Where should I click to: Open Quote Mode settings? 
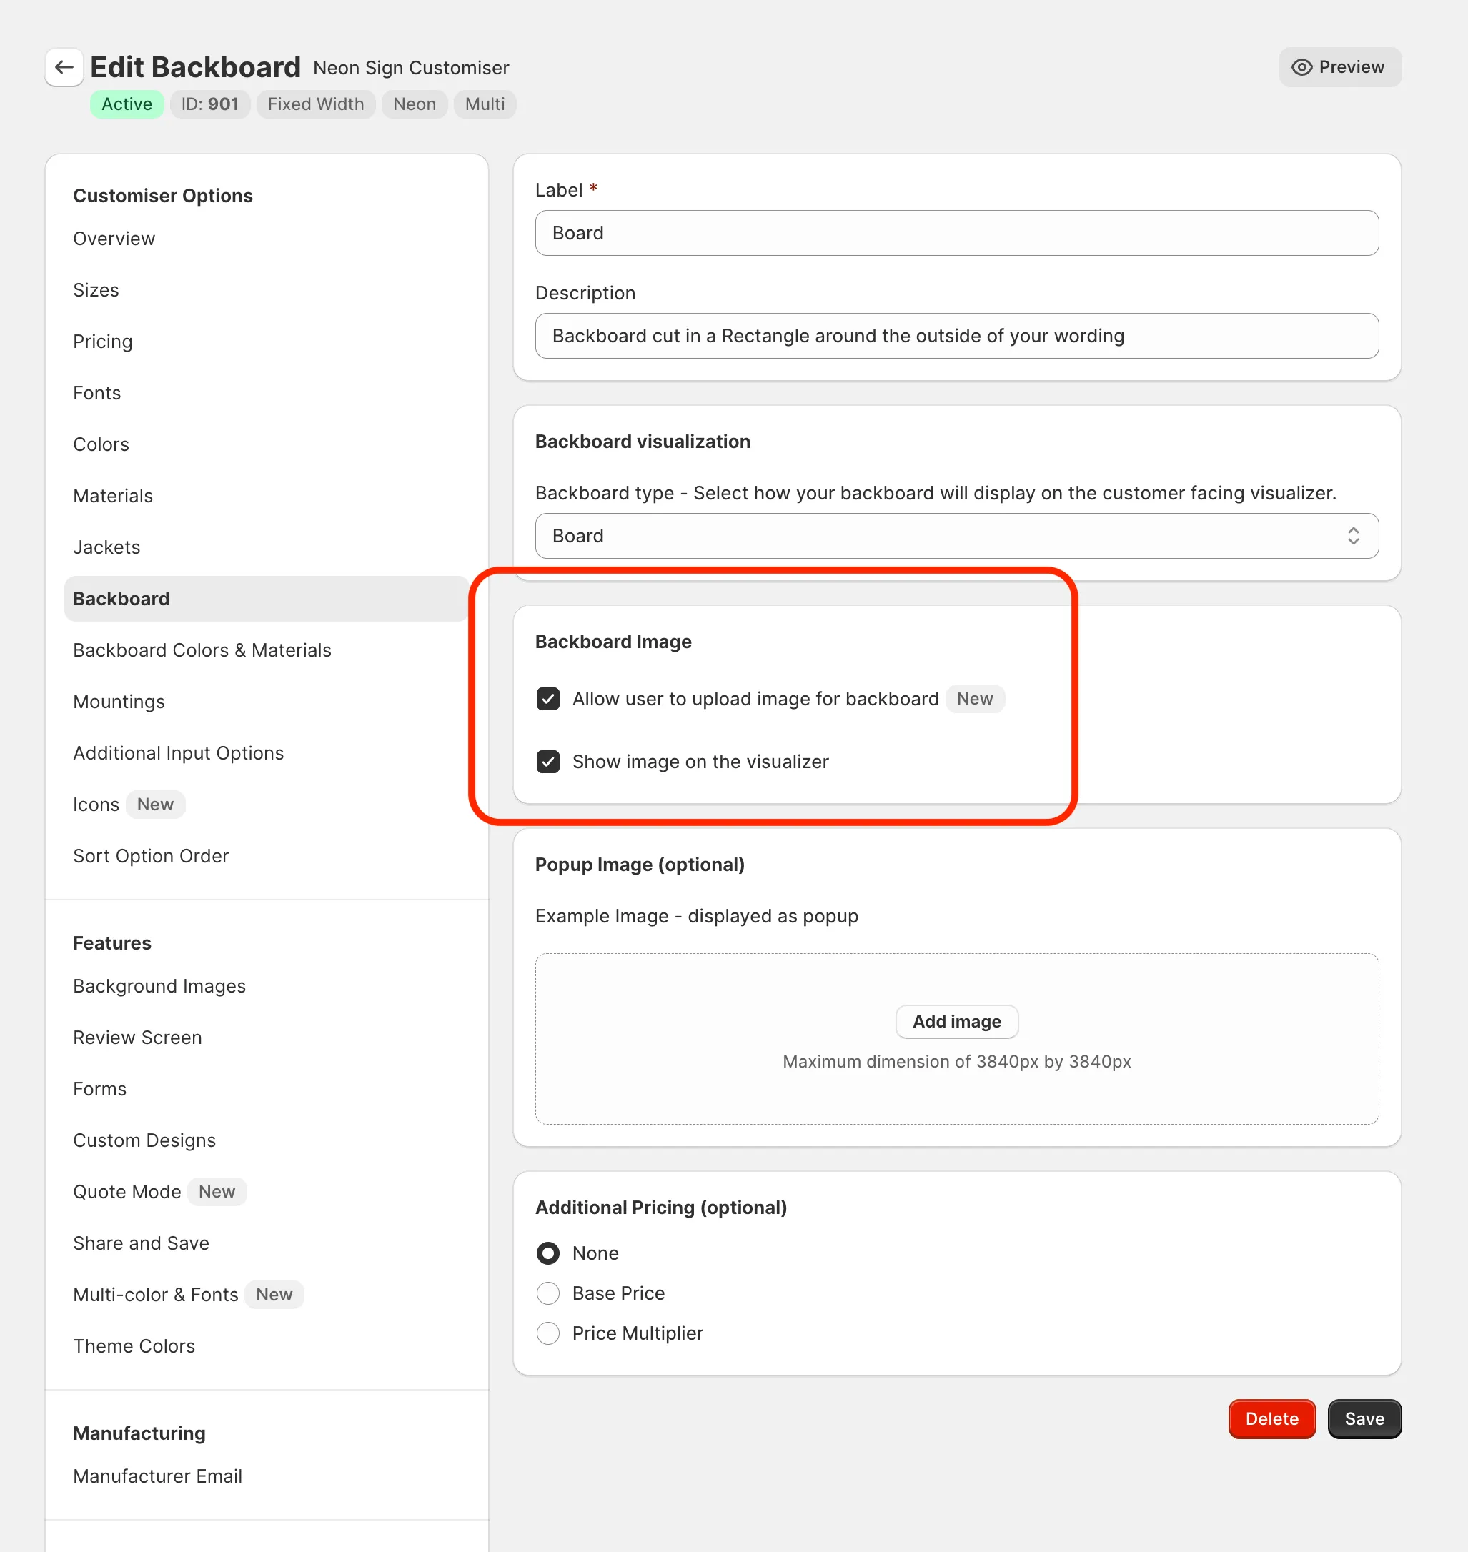(x=127, y=1191)
